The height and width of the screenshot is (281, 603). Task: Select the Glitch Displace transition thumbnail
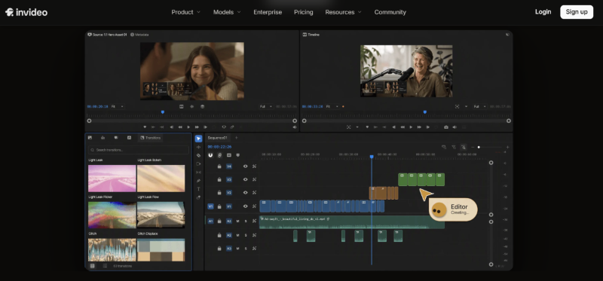[x=161, y=250]
